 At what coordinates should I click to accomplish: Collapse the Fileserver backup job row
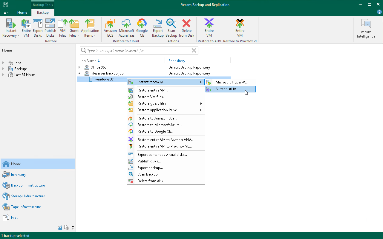(x=79, y=73)
